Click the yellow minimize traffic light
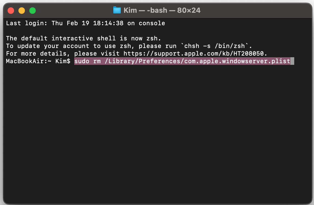The height and width of the screenshot is (205, 314). tap(21, 10)
